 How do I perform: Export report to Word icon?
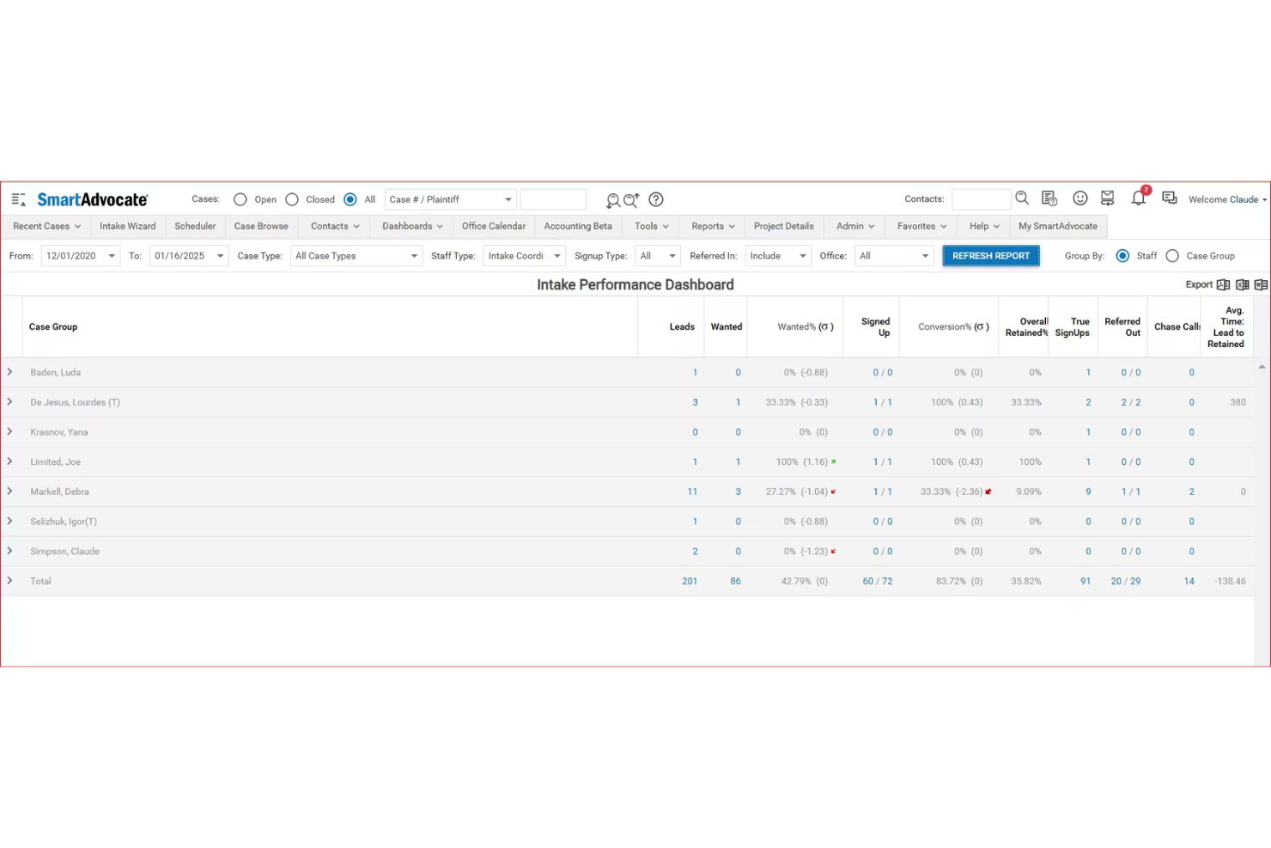click(x=1261, y=284)
